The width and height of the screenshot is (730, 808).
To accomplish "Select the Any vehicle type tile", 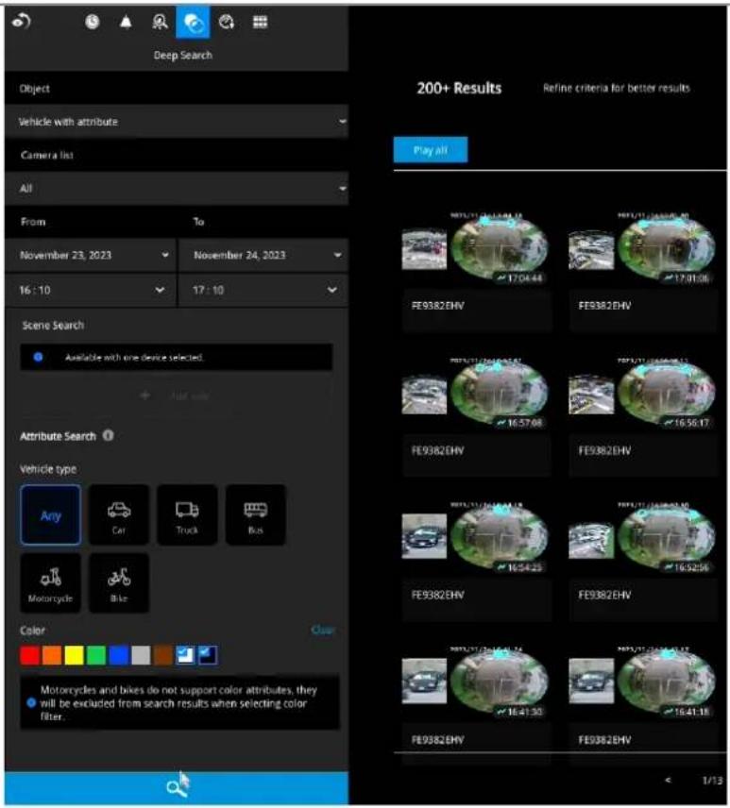I will pos(50,514).
